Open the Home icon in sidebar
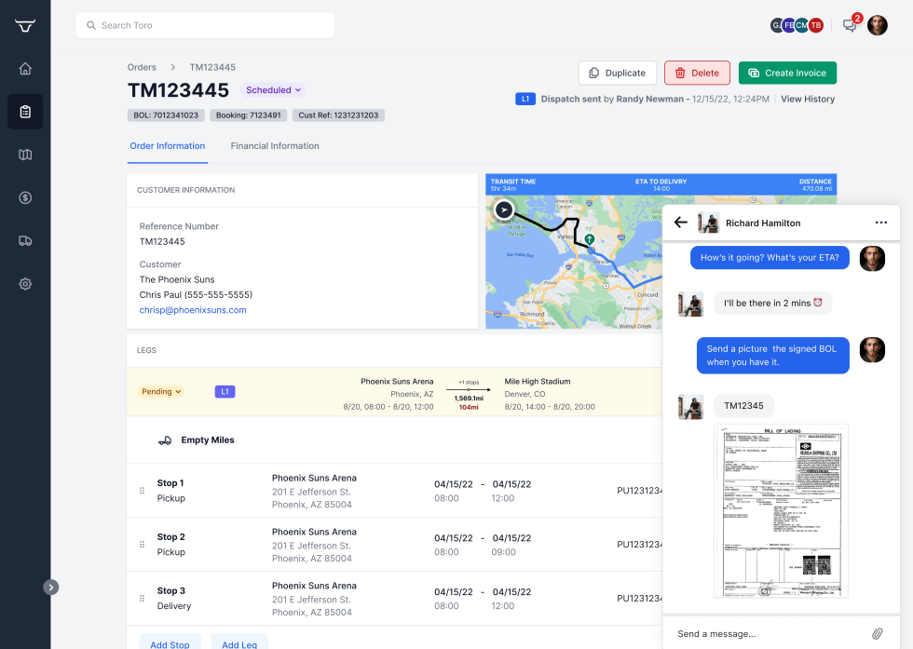This screenshot has width=913, height=649. (25, 68)
